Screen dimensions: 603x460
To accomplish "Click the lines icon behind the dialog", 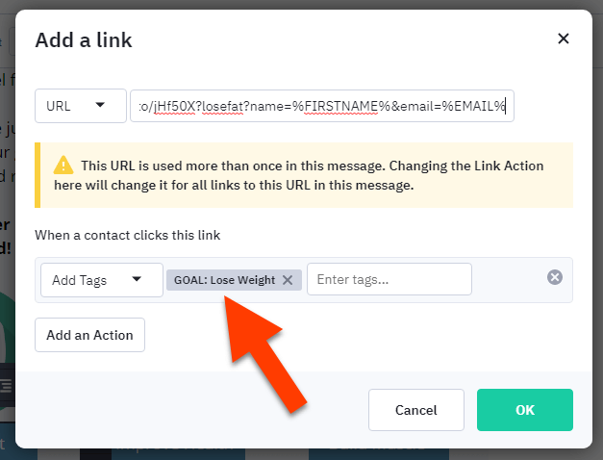I will 7,385.
